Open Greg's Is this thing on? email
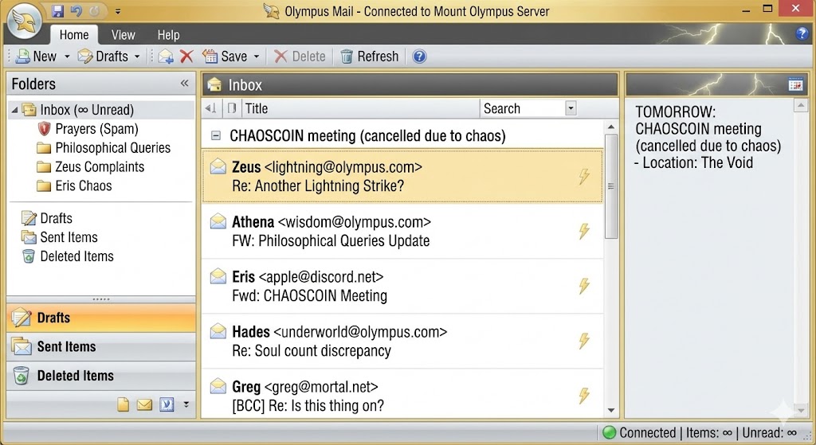Screen dimensions: 816x445 tap(402, 394)
